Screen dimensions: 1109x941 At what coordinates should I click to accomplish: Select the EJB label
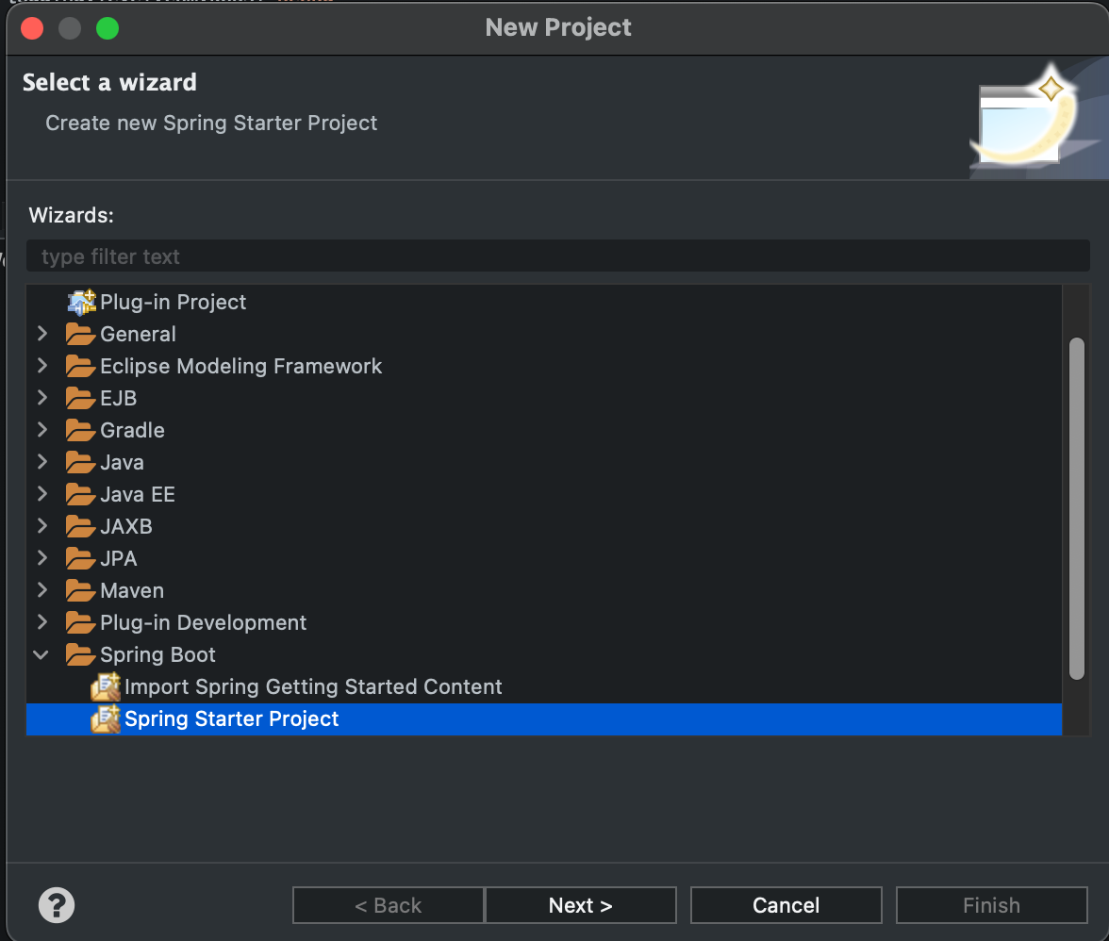click(x=119, y=398)
